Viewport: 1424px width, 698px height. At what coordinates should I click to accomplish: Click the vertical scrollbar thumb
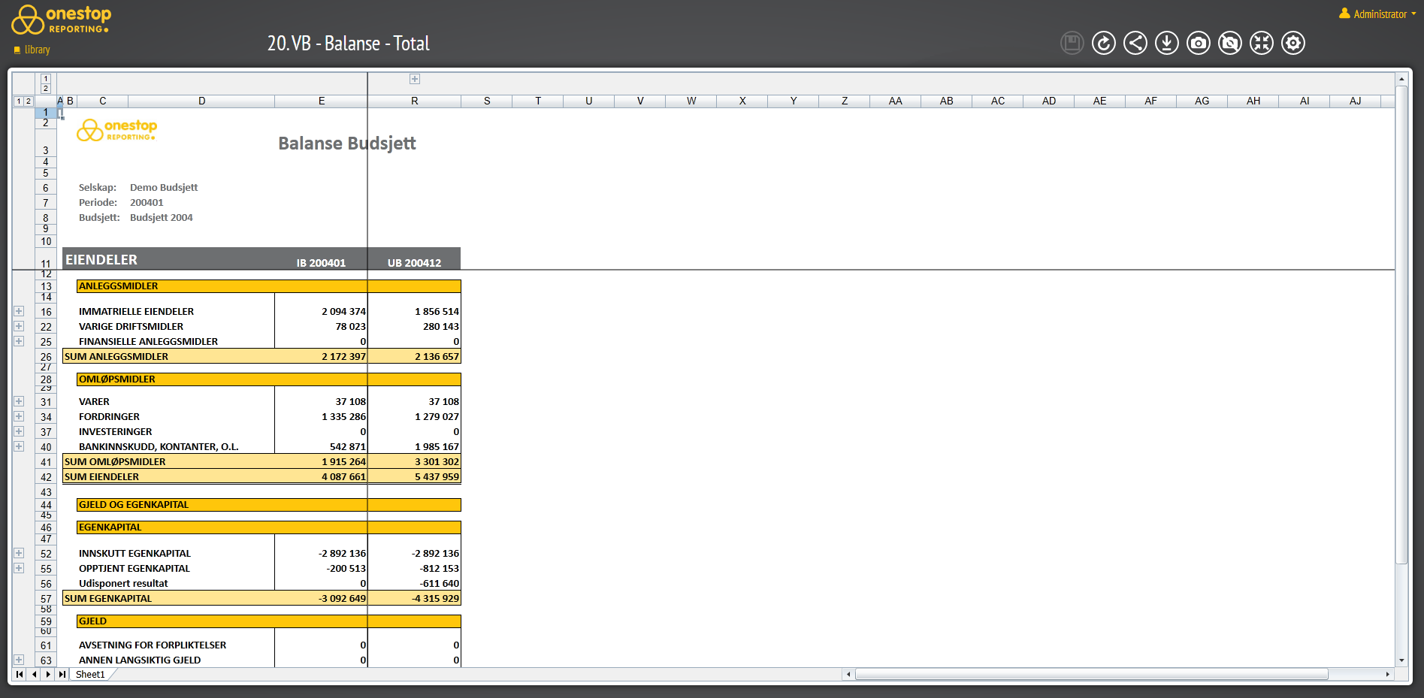click(1401, 325)
